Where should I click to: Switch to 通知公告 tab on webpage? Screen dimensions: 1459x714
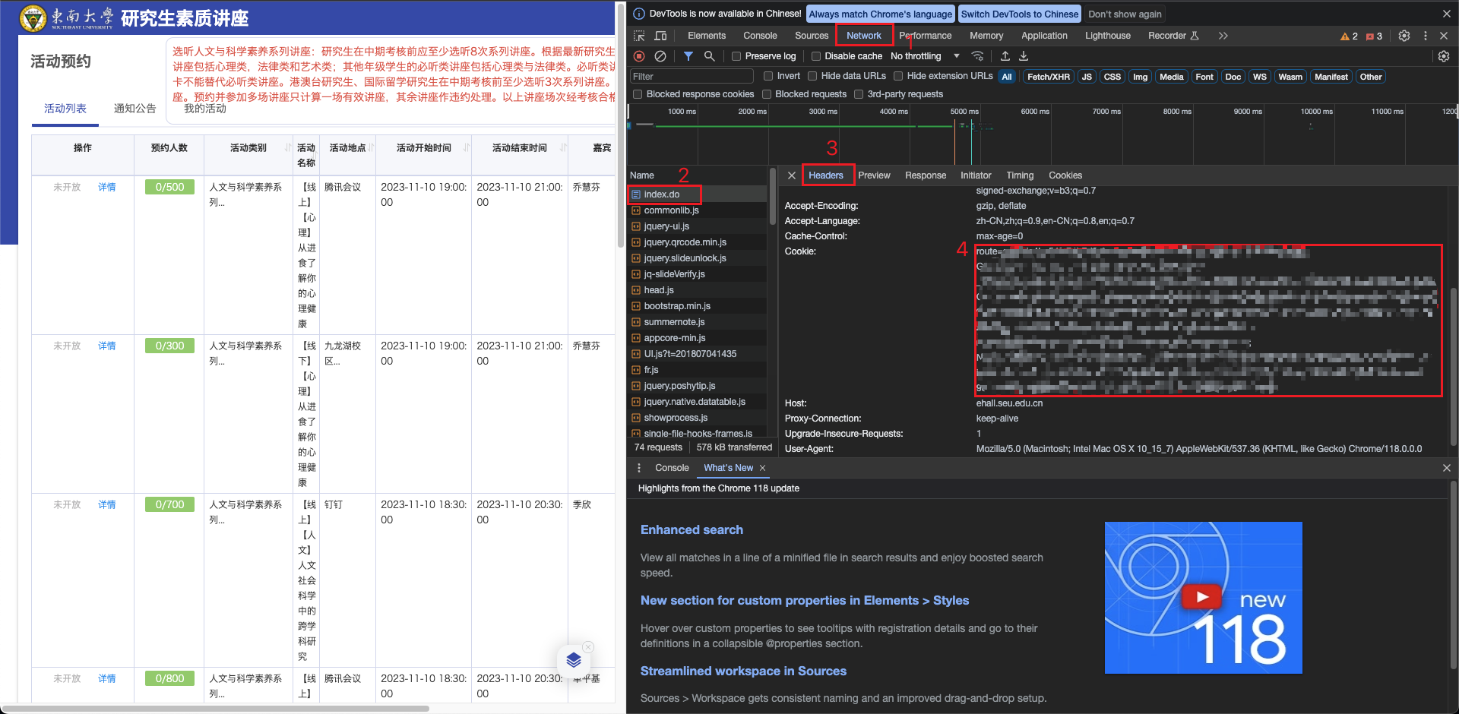(x=135, y=109)
